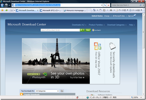Click the Change country link
Image resolution: width=146 pixels, height=100 pixels.
pyautogui.click(x=107, y=16)
